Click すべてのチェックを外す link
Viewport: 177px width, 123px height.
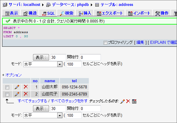tap(69, 101)
